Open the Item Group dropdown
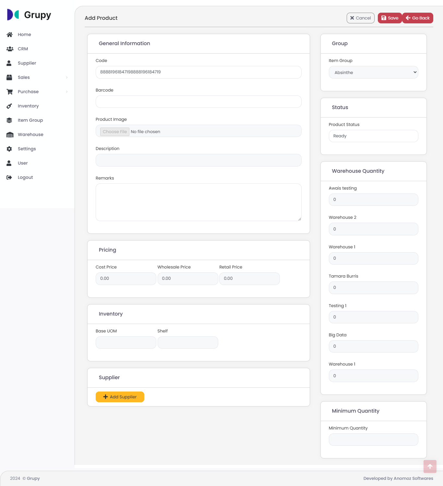443x486 pixels. 373,72
